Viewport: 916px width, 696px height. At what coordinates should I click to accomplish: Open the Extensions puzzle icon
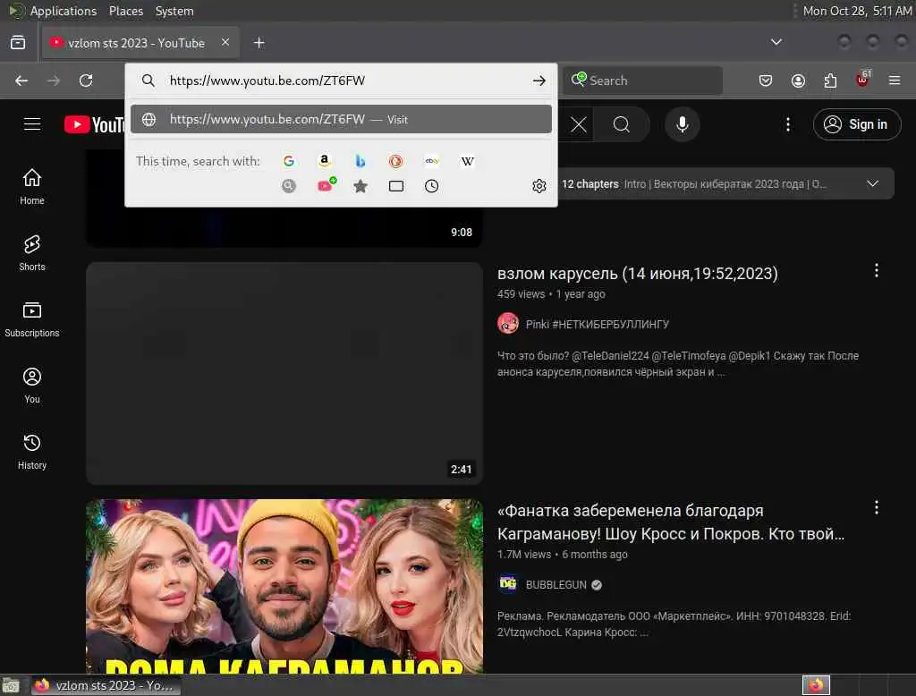[830, 81]
